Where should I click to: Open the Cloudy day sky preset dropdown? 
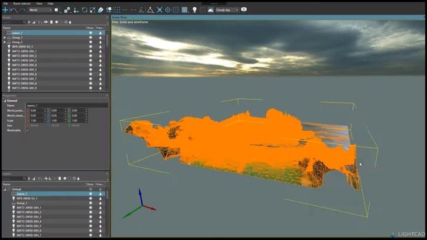pos(227,10)
